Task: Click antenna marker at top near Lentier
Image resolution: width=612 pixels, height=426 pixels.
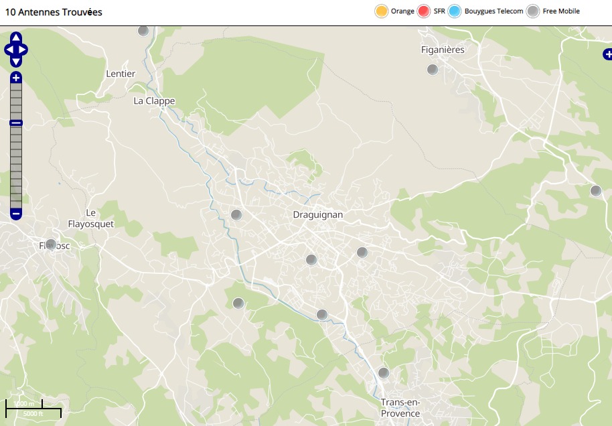Action: pos(143,31)
